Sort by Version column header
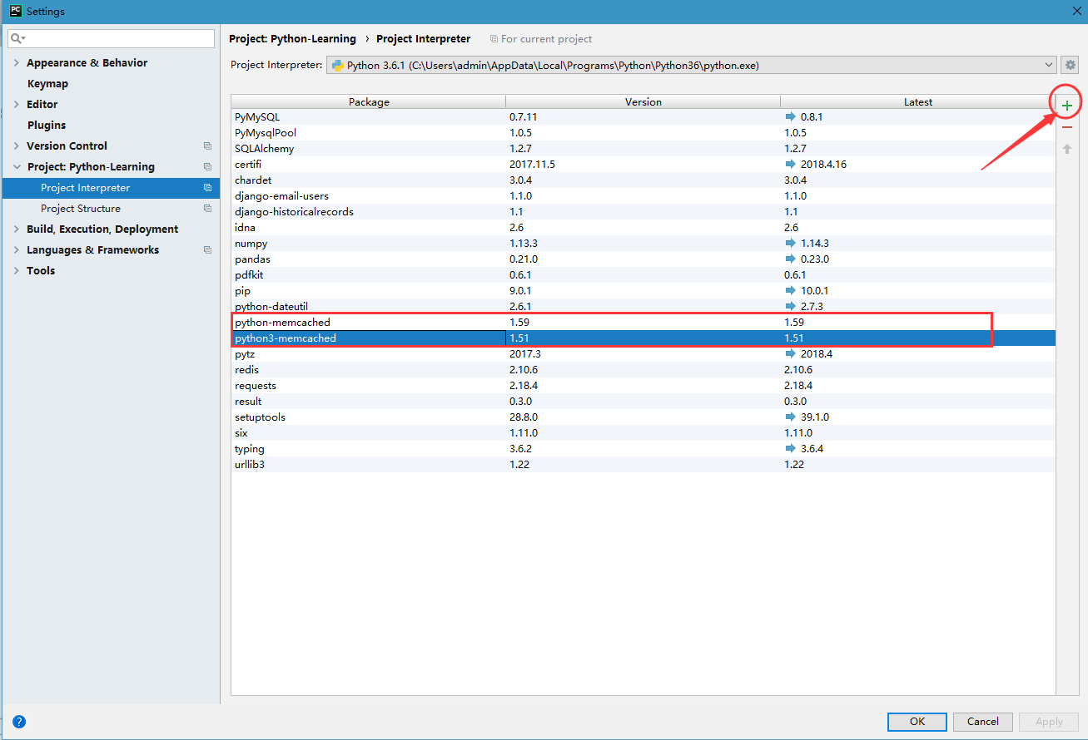 pos(643,101)
